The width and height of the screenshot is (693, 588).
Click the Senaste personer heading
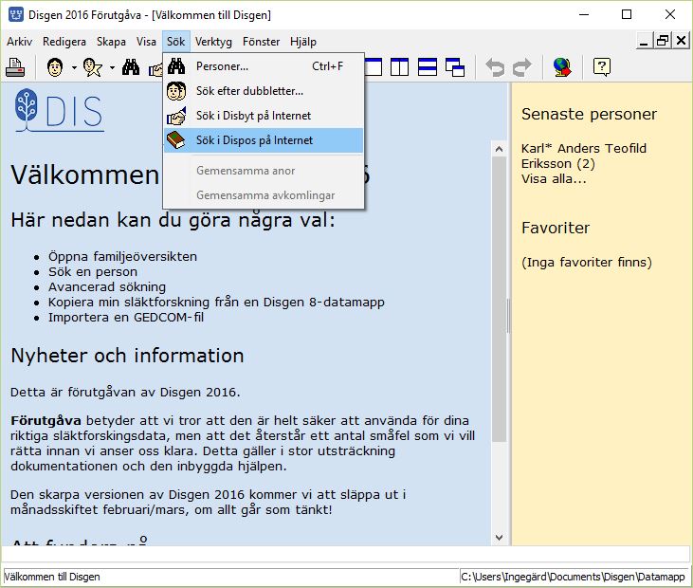[x=589, y=114]
